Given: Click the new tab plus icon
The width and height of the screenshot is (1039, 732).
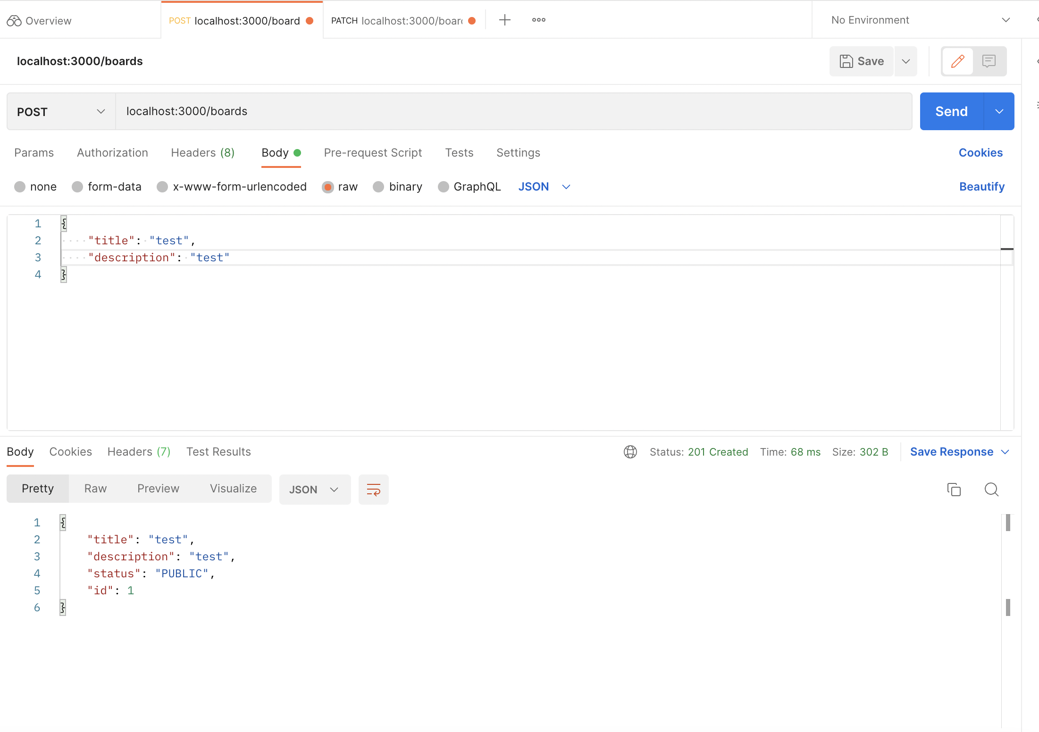Looking at the screenshot, I should (x=504, y=20).
